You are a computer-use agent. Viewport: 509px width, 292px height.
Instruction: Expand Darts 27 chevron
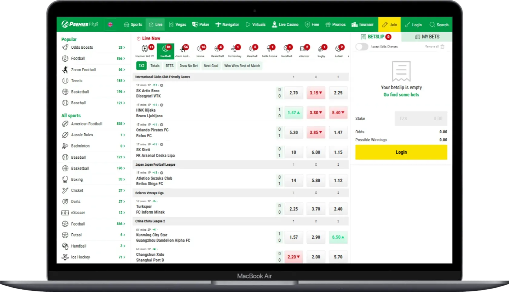point(124,201)
